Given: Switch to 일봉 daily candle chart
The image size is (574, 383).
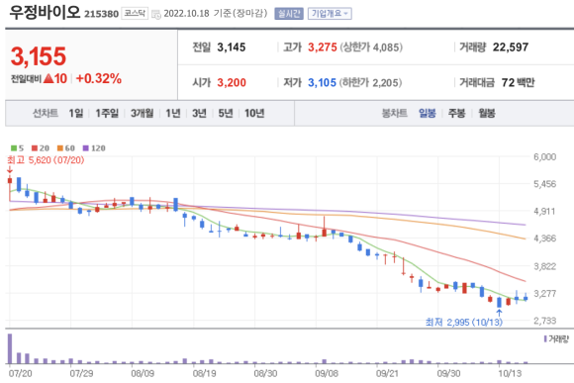Looking at the screenshot, I should coord(428,113).
